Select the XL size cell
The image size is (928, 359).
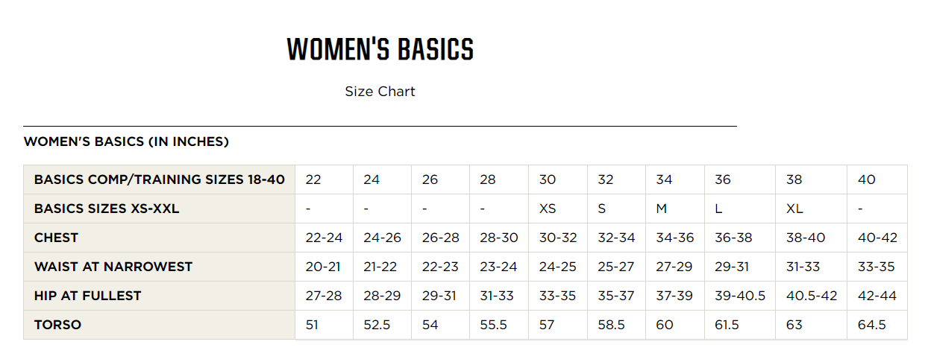812,209
